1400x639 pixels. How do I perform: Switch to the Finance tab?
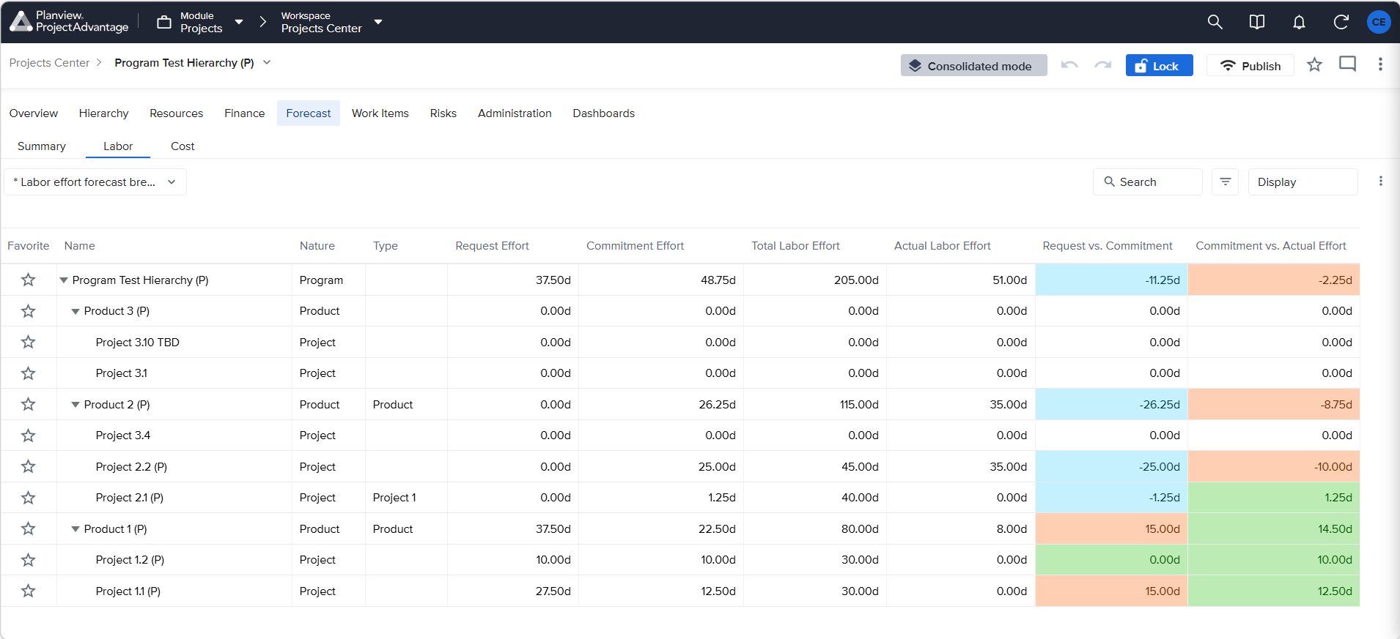(244, 113)
